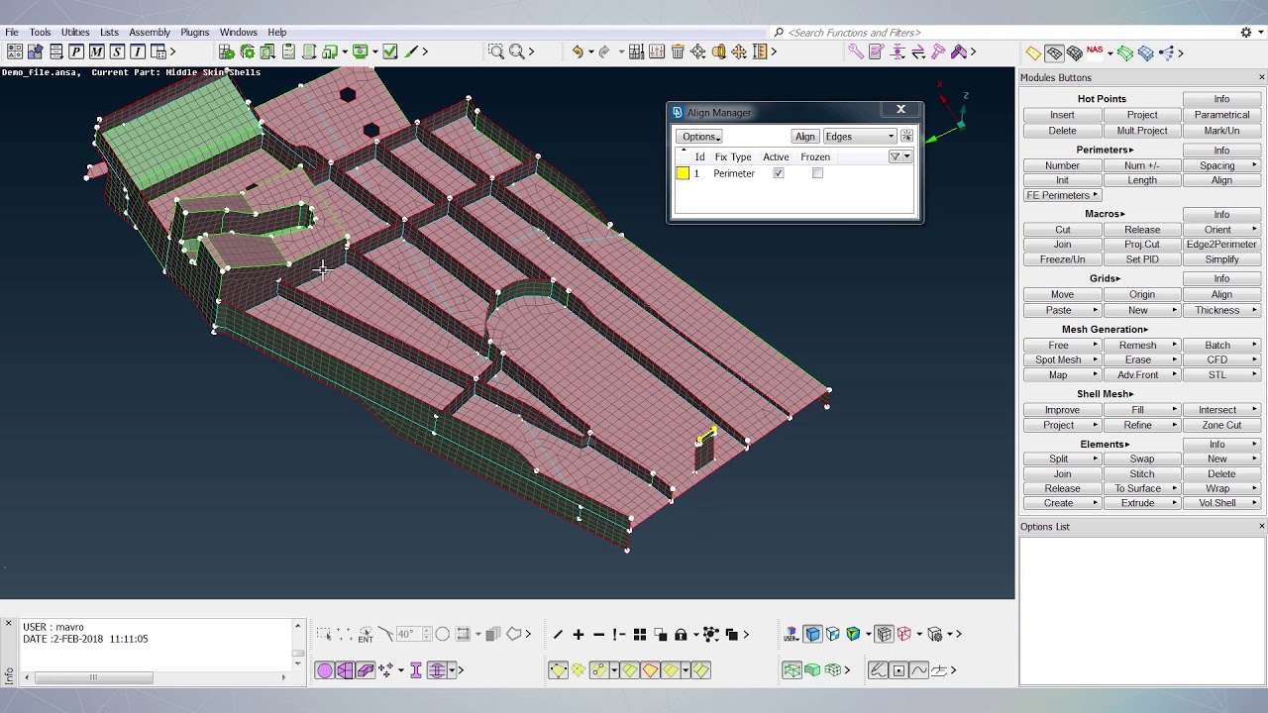
Task: Toggle Frozen checkbox for Perimeter row
Action: click(x=817, y=173)
